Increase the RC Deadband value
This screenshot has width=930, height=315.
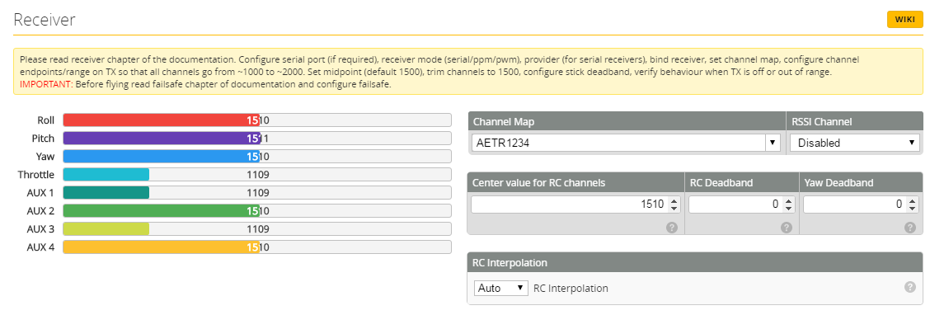[788, 201]
